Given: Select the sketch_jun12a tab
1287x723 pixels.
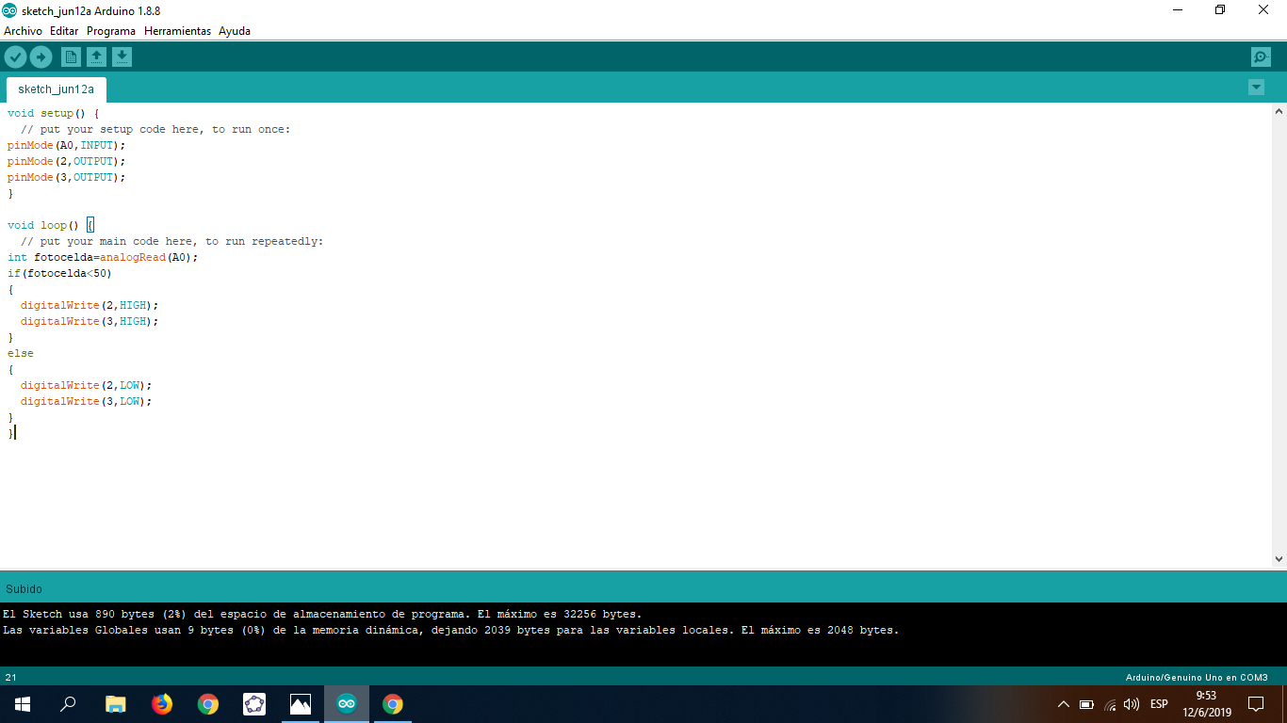Looking at the screenshot, I should [x=57, y=89].
